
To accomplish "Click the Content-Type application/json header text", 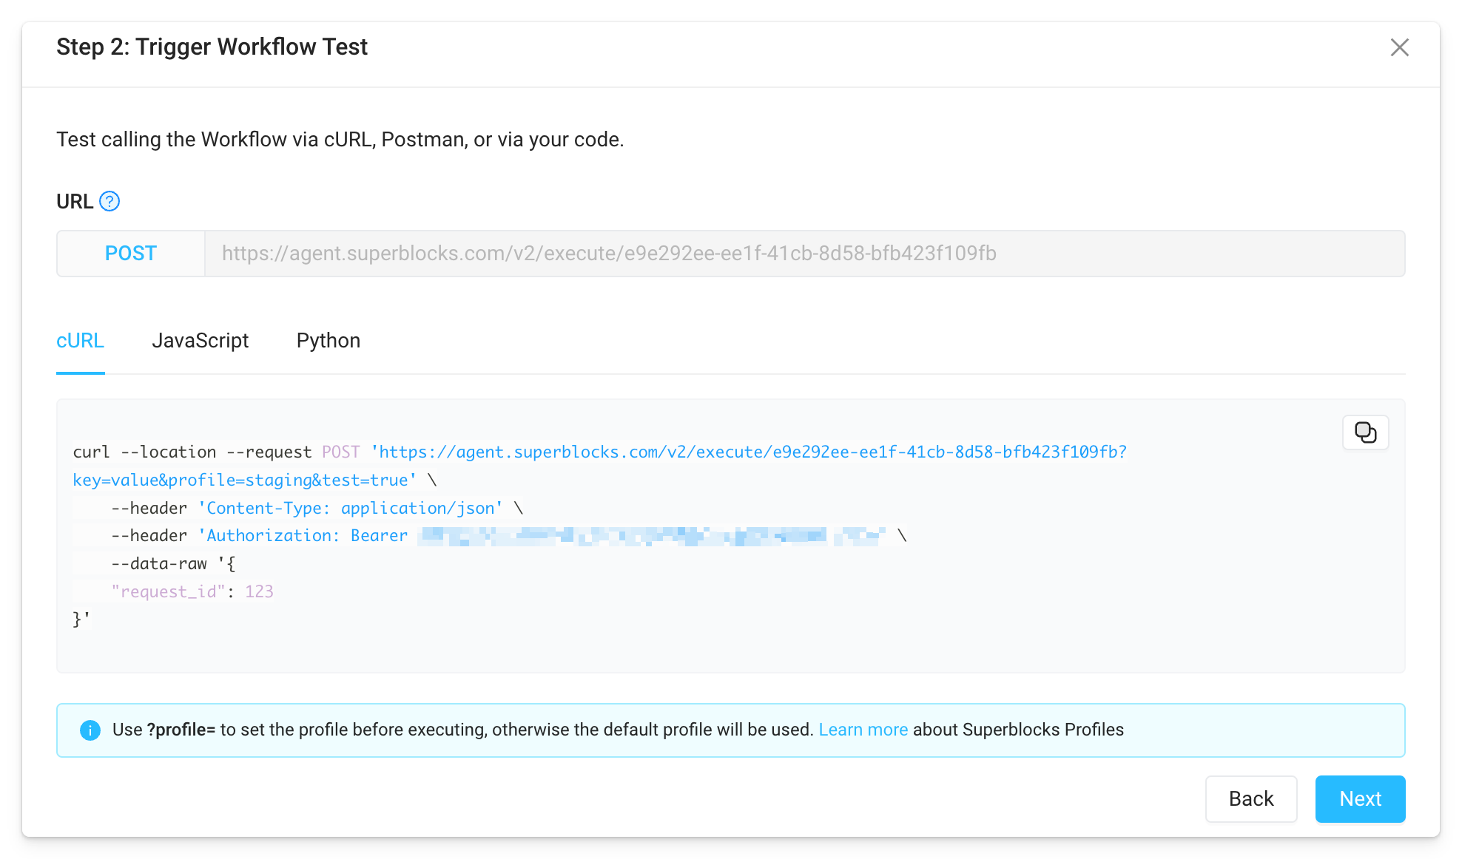I will (348, 508).
